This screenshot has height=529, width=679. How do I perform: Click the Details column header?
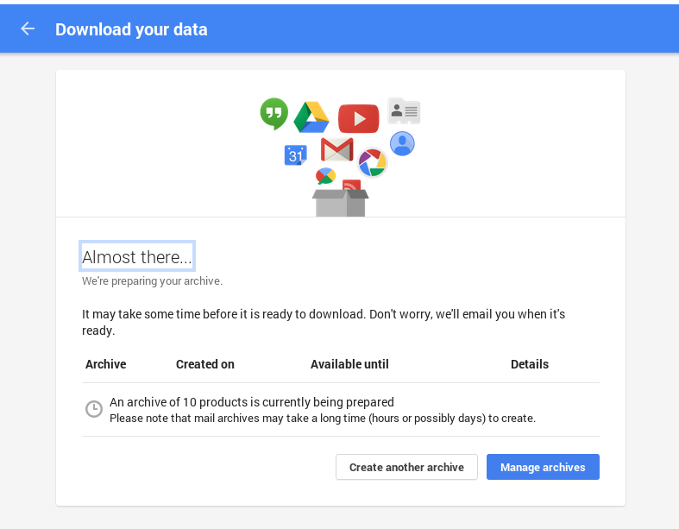(x=530, y=364)
